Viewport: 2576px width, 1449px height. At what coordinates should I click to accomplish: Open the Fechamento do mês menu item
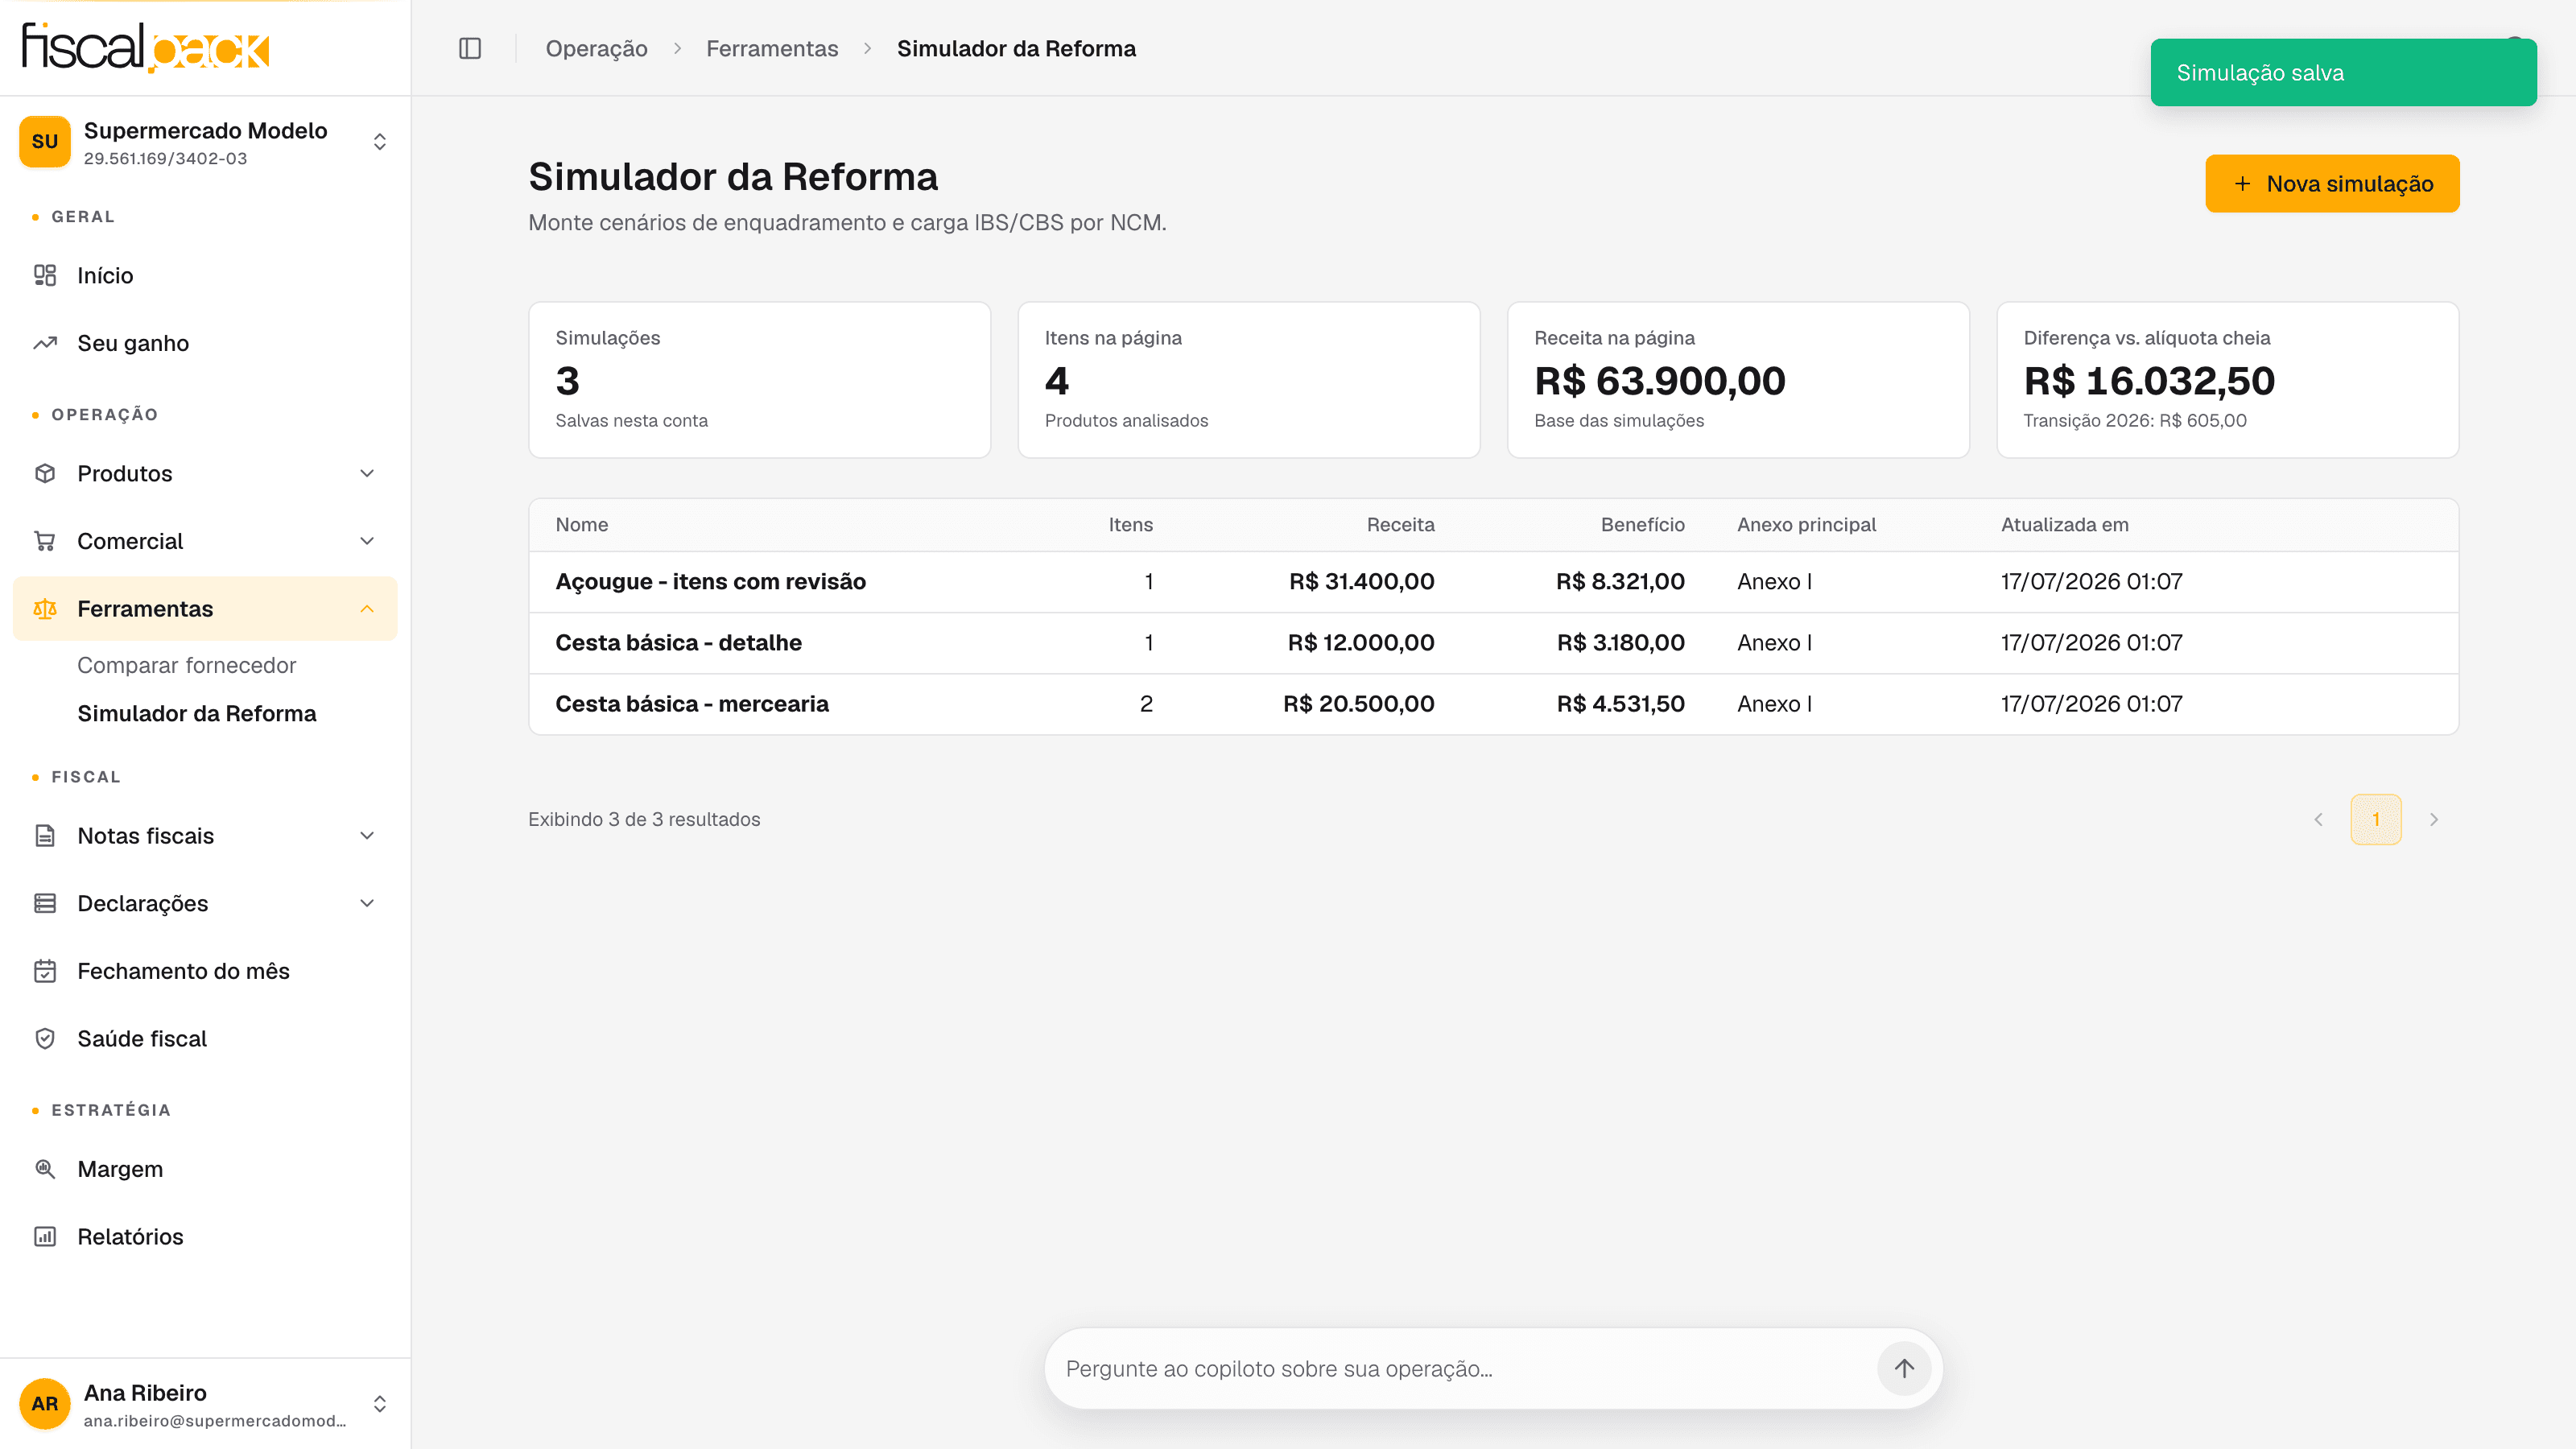click(205, 971)
